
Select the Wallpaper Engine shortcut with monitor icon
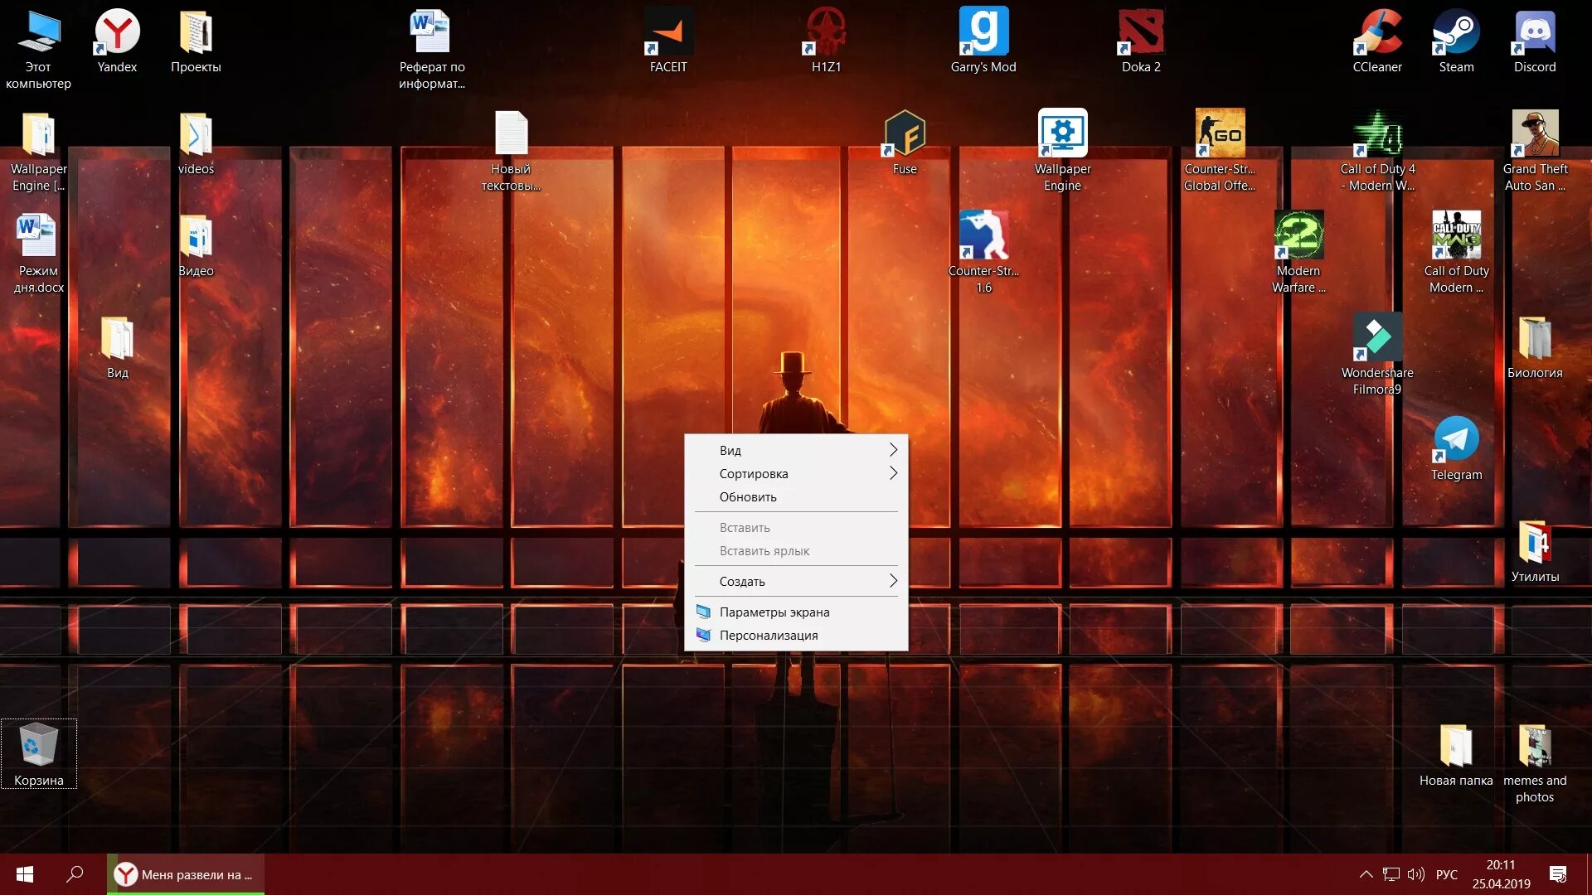[1062, 151]
